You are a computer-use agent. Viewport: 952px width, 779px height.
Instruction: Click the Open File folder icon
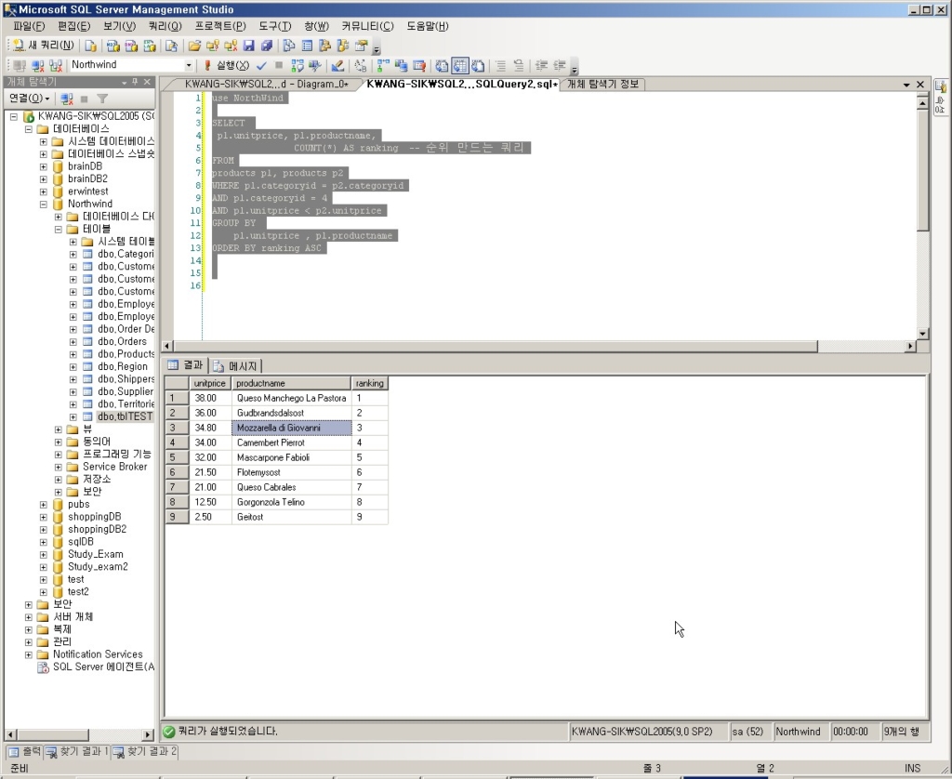click(x=194, y=46)
